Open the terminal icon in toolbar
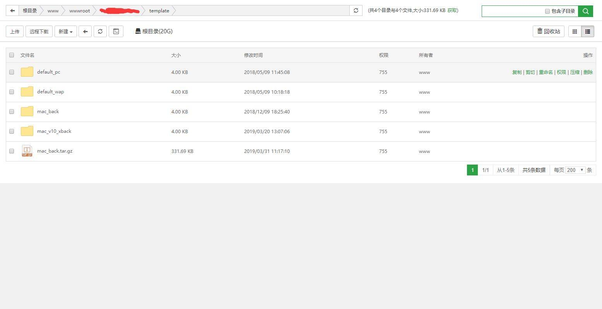Image resolution: width=602 pixels, height=309 pixels. pyautogui.click(x=116, y=31)
